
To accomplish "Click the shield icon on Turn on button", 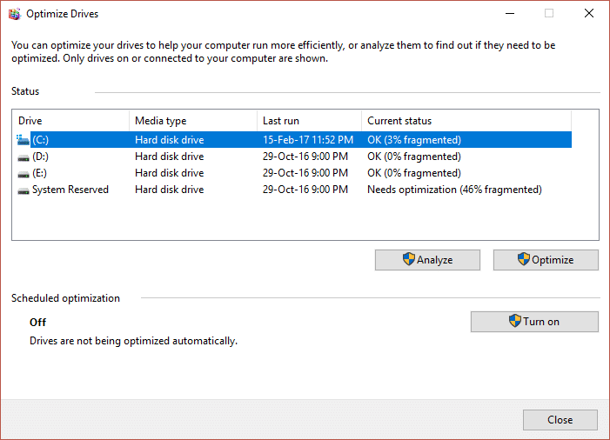I will click(514, 321).
